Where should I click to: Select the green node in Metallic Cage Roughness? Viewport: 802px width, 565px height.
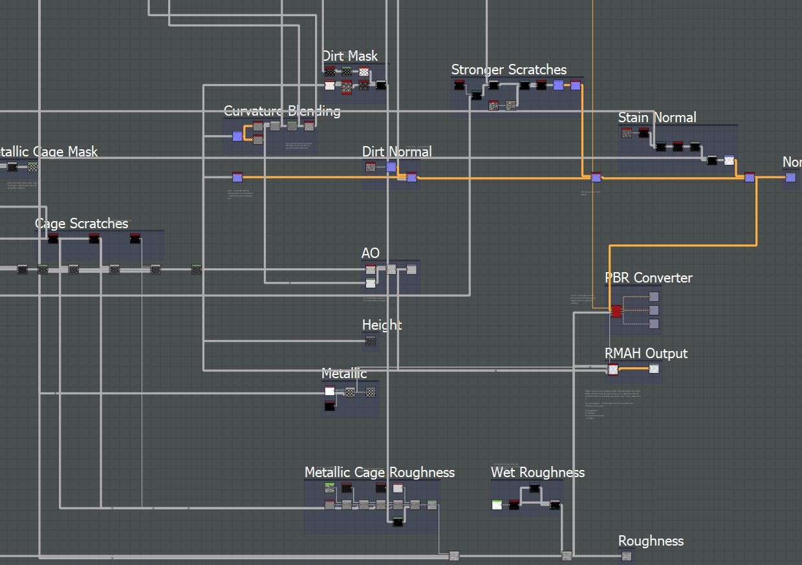(330, 488)
